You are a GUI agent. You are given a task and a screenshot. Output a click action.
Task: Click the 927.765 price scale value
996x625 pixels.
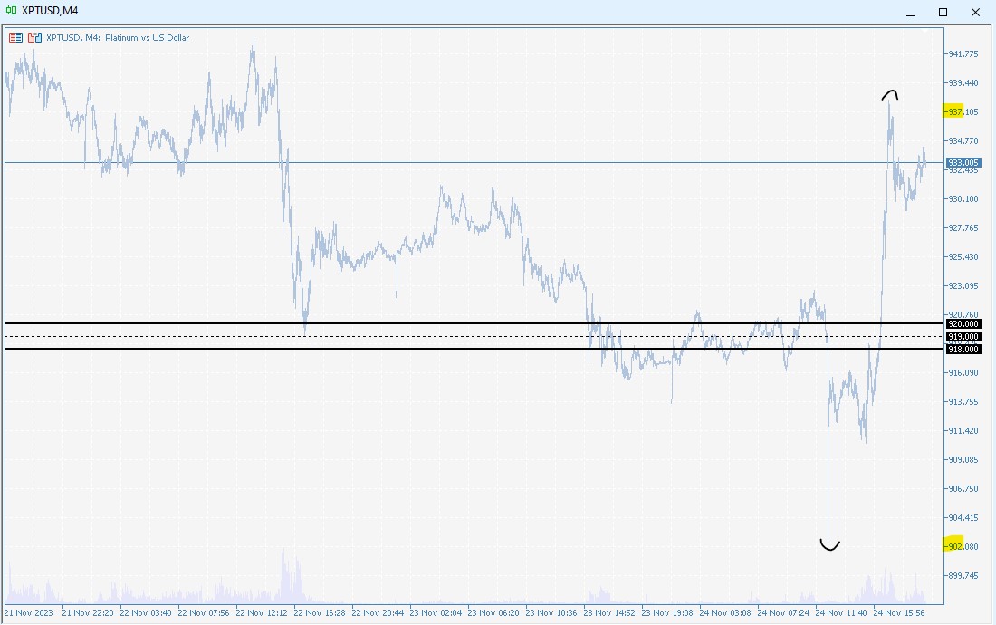(x=963, y=227)
